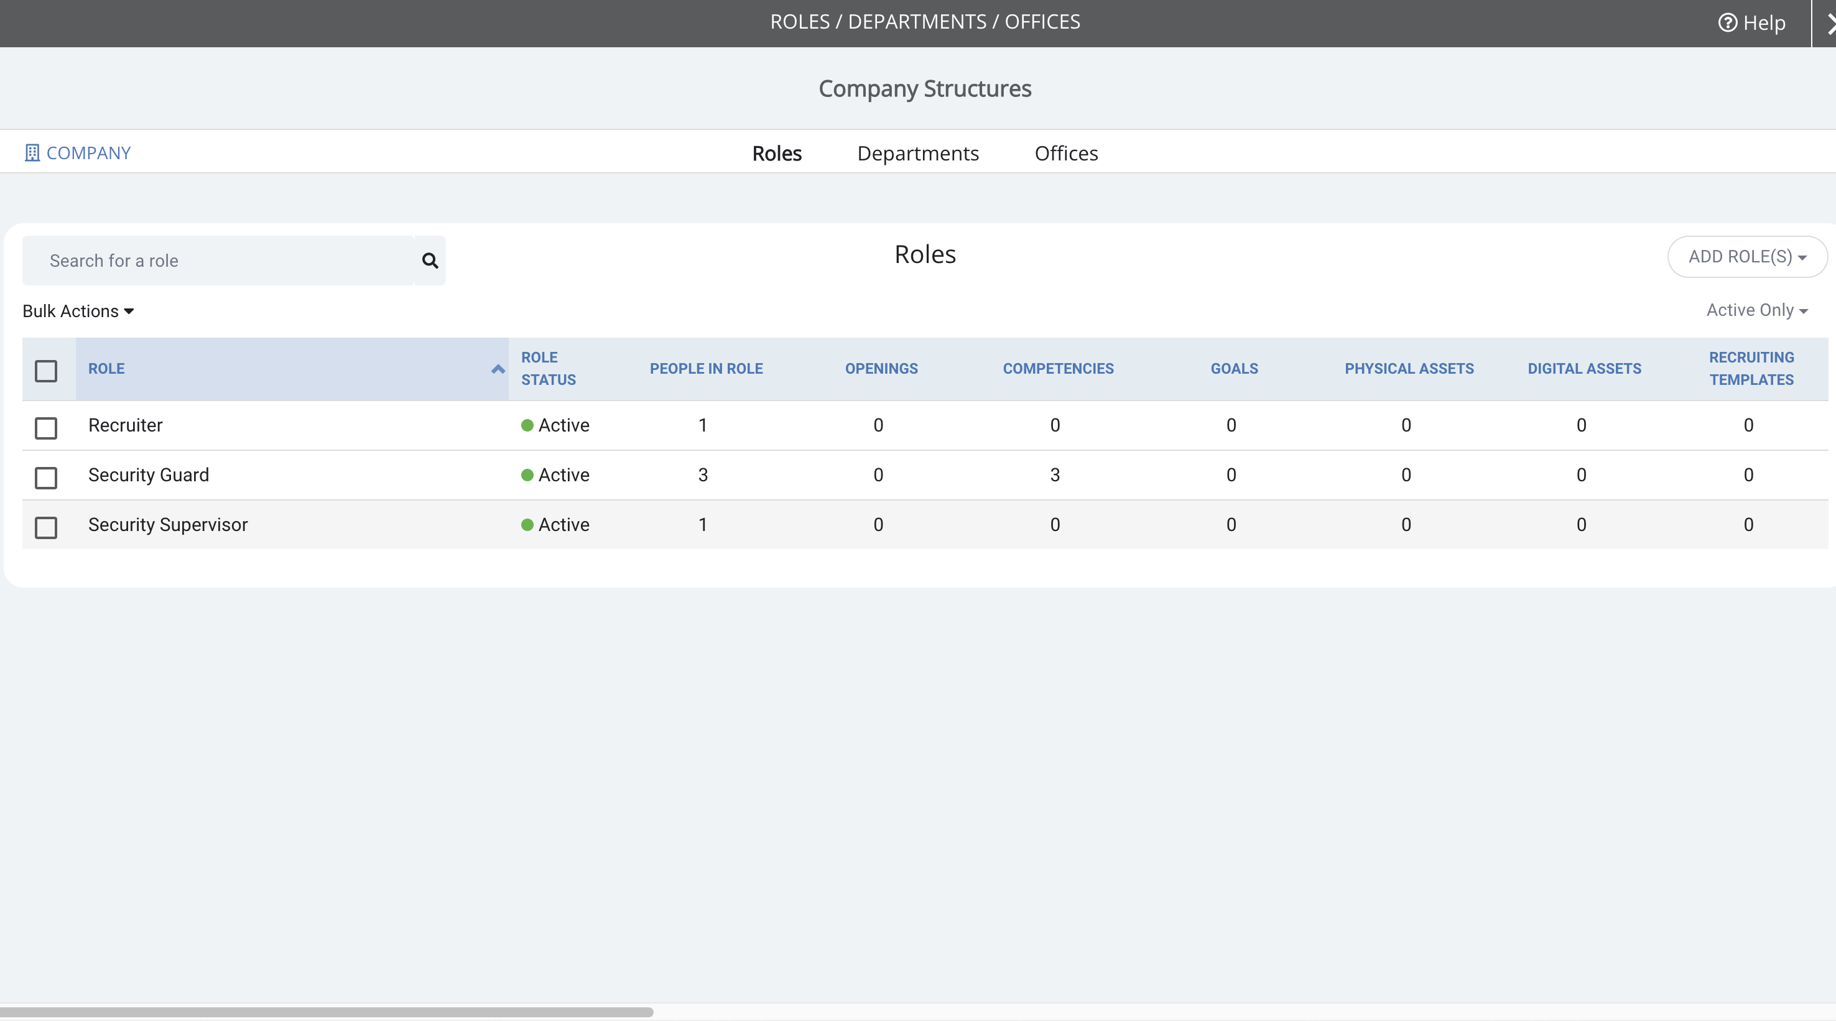This screenshot has width=1836, height=1021.
Task: Click Security Supervisor digital assets count
Action: point(1582,525)
